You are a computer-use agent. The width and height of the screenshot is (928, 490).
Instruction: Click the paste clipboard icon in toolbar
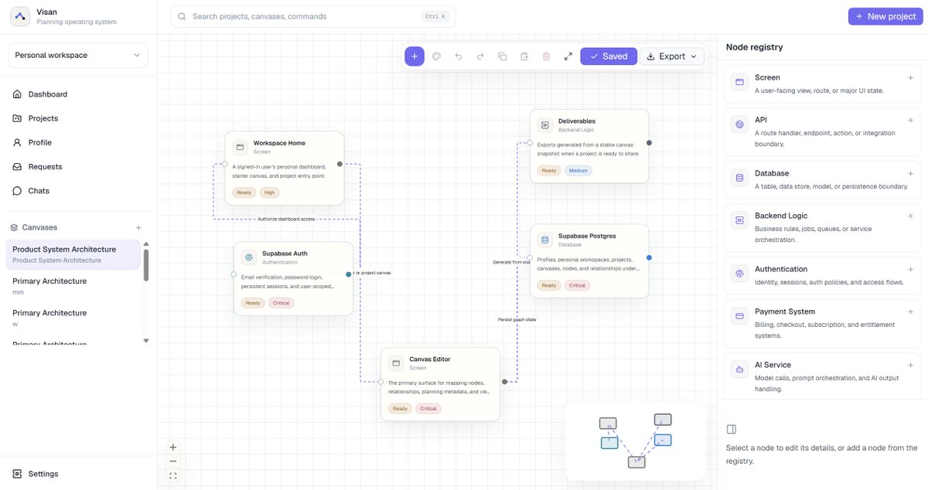(x=524, y=56)
